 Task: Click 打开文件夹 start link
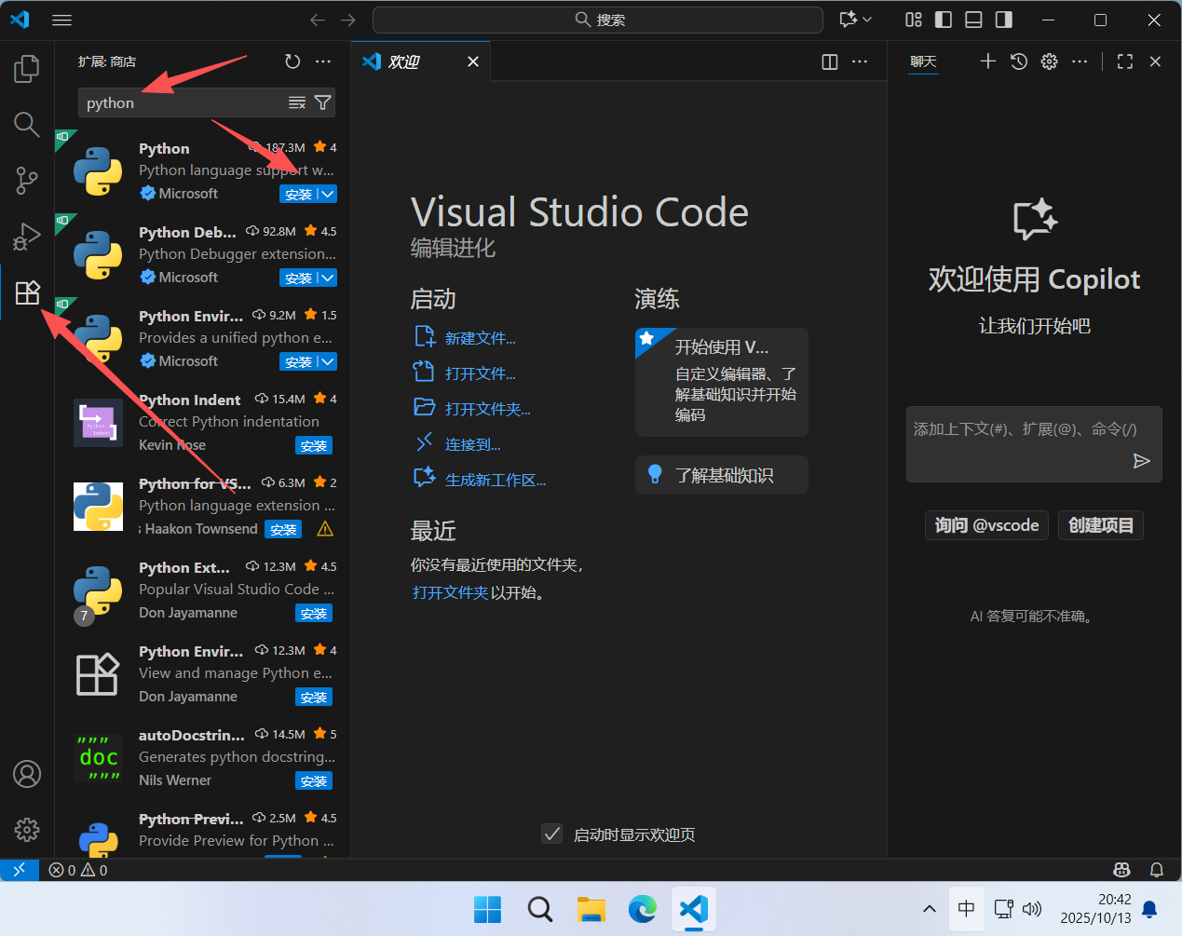tap(488, 409)
